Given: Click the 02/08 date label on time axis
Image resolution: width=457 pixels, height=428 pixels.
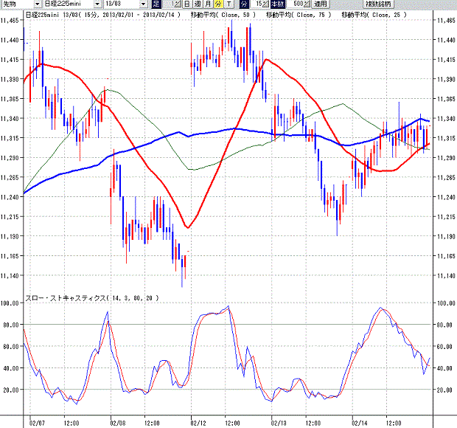Looking at the screenshot, I should tap(118, 423).
